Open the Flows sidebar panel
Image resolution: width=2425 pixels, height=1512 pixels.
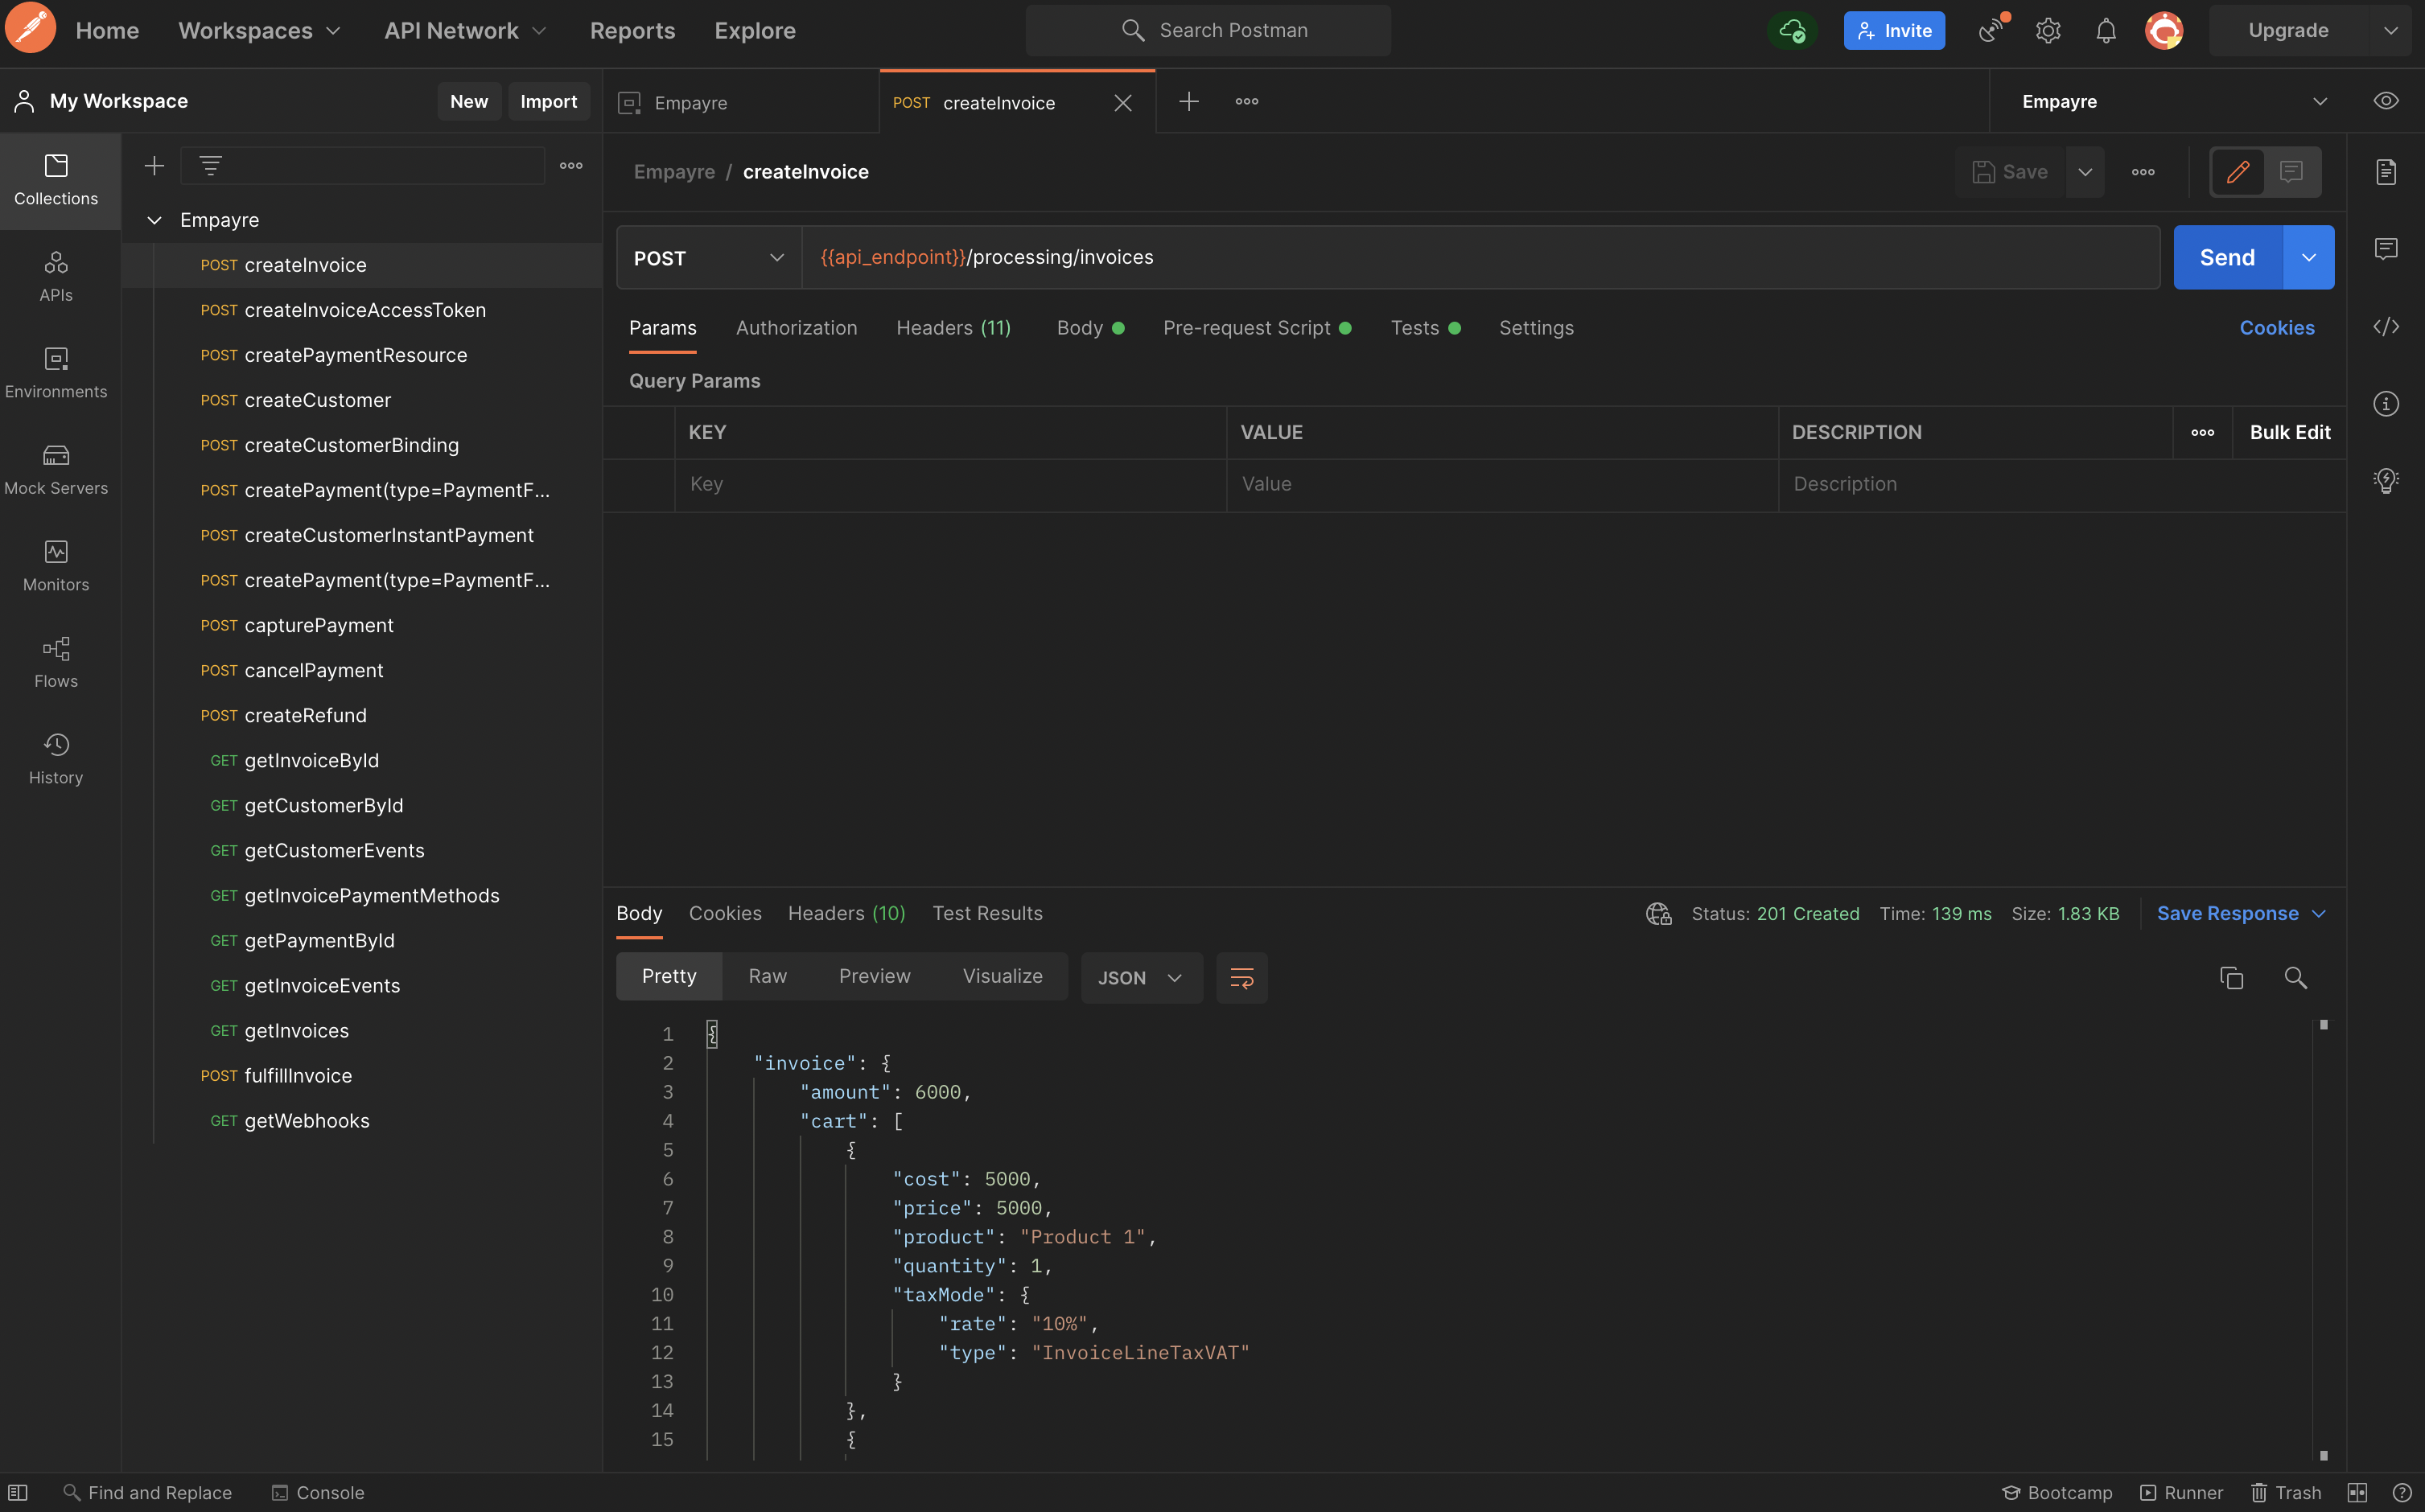[x=56, y=663]
